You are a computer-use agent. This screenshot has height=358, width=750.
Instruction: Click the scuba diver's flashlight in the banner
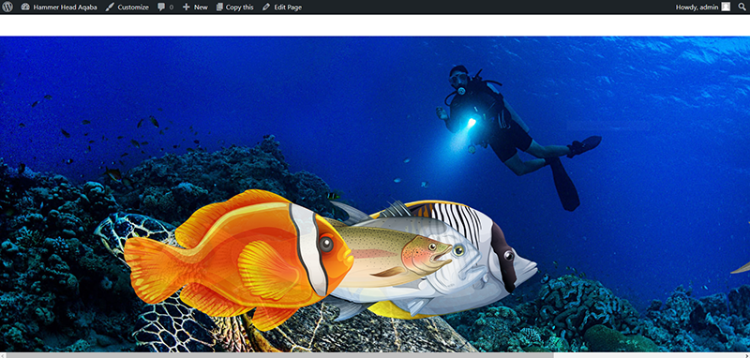pyautogui.click(x=472, y=123)
